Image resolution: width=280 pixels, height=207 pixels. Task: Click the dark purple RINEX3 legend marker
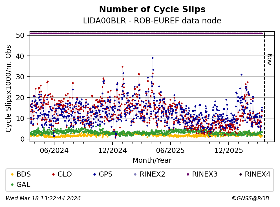pyautogui.click(x=187, y=175)
